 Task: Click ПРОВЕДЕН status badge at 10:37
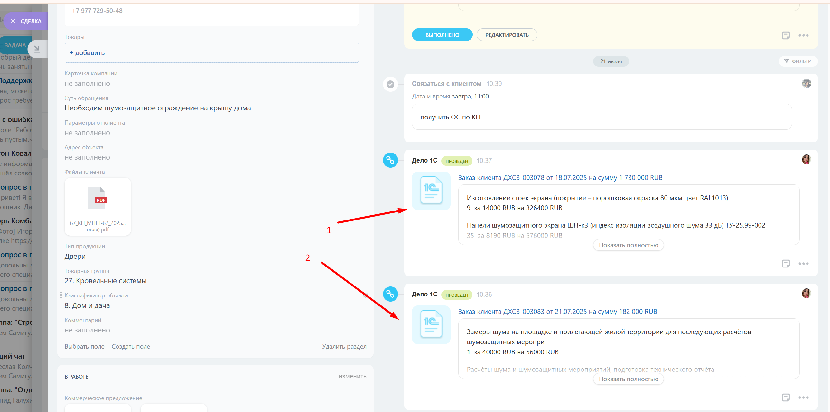(456, 161)
